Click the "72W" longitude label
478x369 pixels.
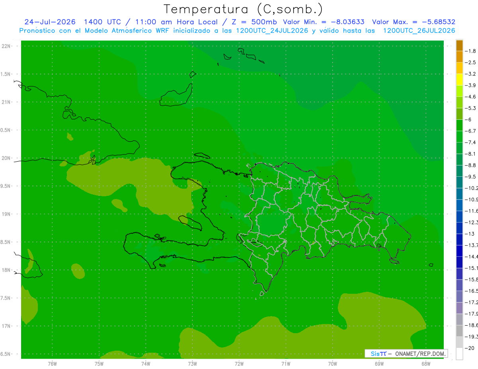(x=239, y=364)
